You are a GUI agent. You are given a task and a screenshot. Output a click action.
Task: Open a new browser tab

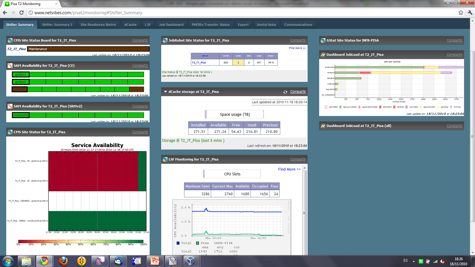tap(65, 4)
